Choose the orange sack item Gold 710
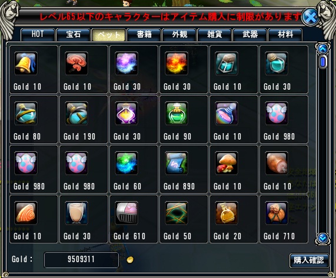Screen dimensions: 336x278 pyautogui.click(x=277, y=213)
